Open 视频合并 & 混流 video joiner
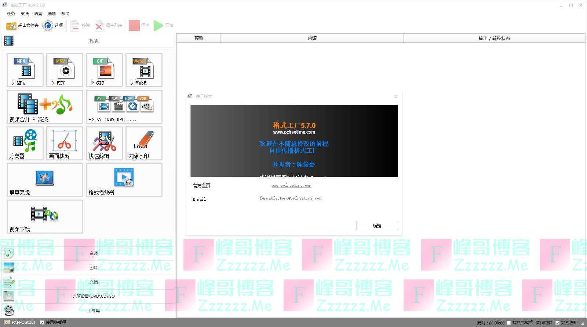The width and height of the screenshot is (587, 327). [45, 107]
